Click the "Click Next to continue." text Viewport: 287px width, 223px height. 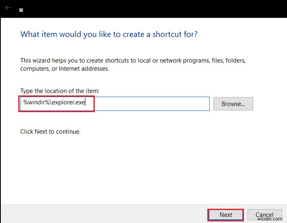50,132
